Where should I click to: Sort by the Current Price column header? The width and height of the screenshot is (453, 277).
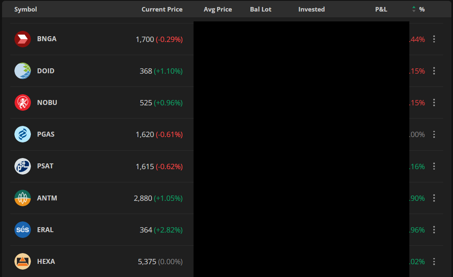click(162, 9)
